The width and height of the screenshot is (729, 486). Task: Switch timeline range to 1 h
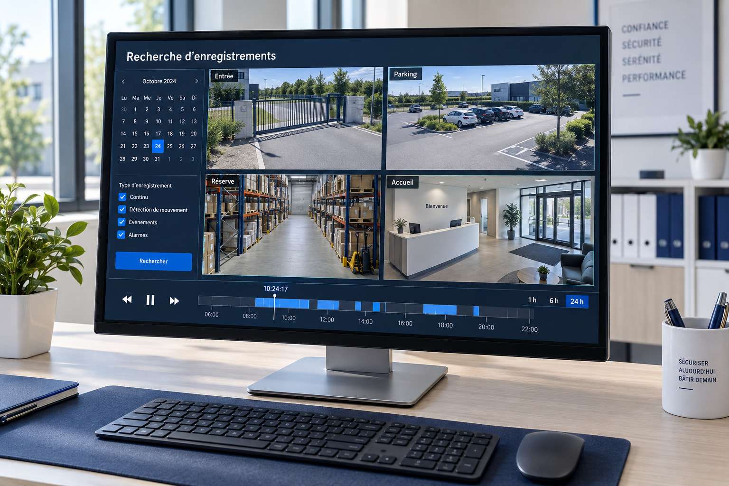pos(533,300)
